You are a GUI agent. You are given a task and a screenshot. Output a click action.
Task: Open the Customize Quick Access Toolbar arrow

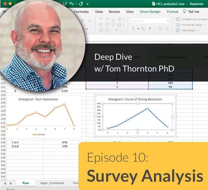pos(87,4)
